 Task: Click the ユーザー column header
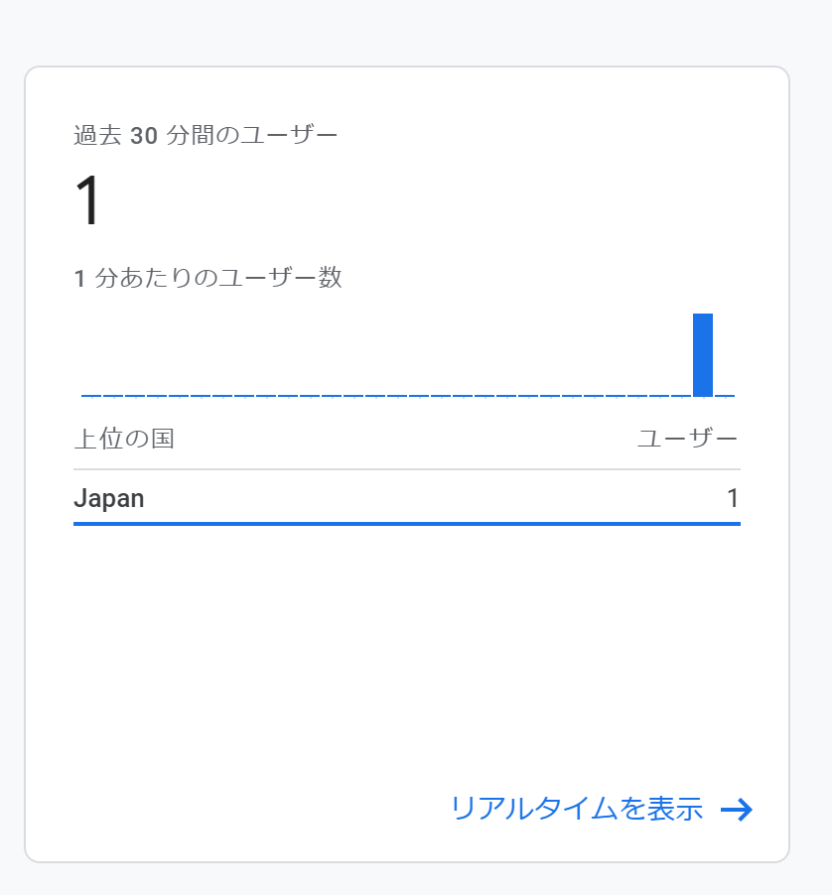(690, 436)
